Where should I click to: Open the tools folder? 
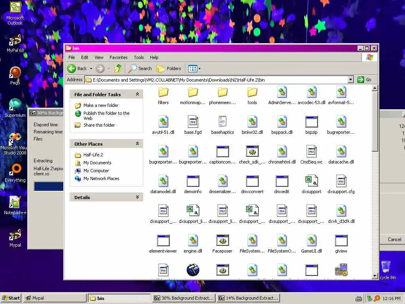[252, 96]
